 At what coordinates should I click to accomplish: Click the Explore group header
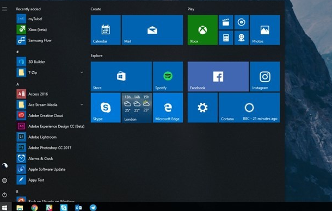pos(96,55)
